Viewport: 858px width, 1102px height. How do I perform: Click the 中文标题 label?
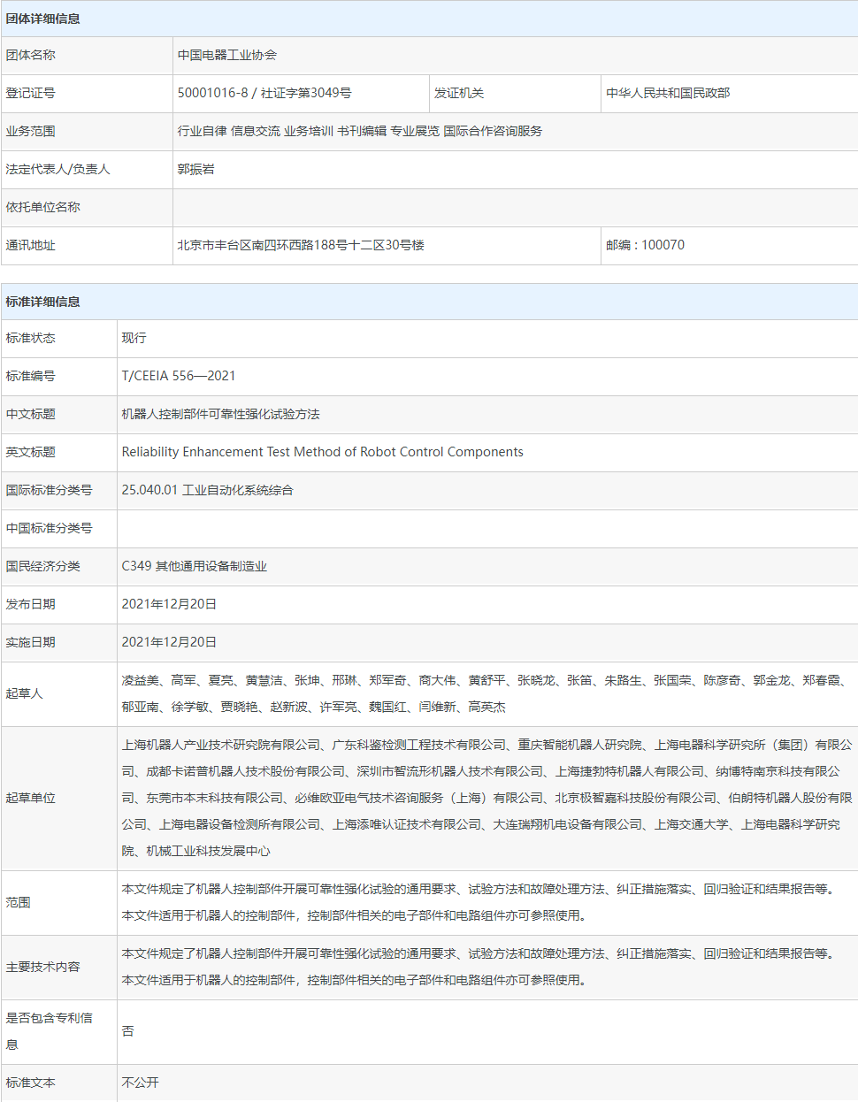pyautogui.click(x=30, y=414)
